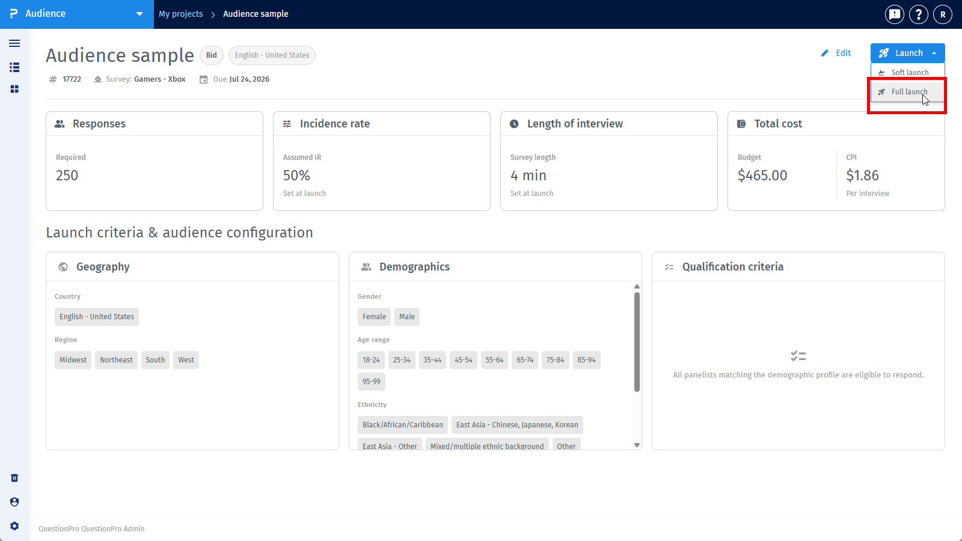Click the Edit link
The image size is (962, 541).
(836, 53)
